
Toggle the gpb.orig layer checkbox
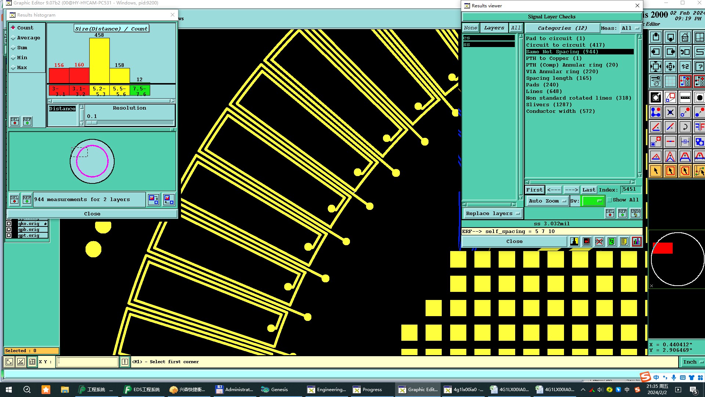pyautogui.click(x=9, y=229)
